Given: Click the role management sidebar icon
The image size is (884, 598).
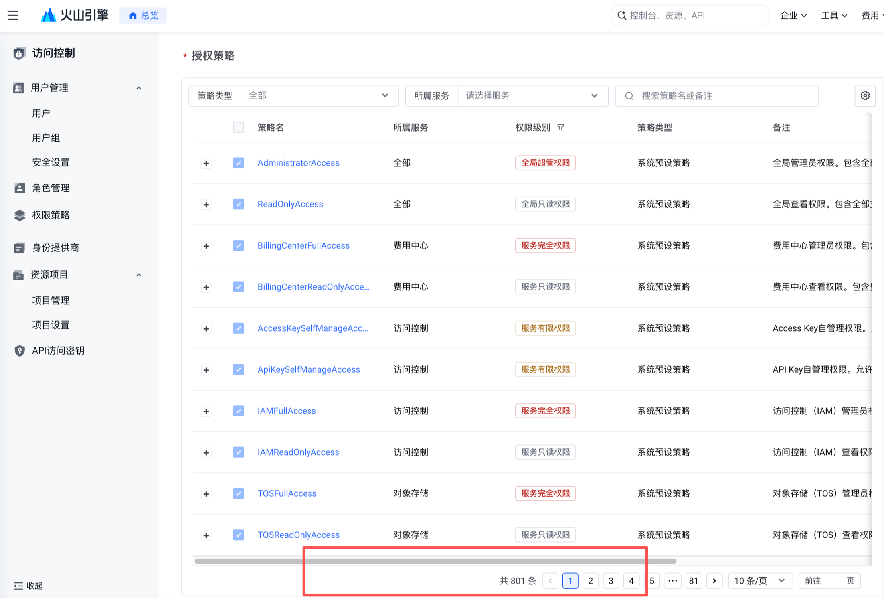Looking at the screenshot, I should coord(19,188).
